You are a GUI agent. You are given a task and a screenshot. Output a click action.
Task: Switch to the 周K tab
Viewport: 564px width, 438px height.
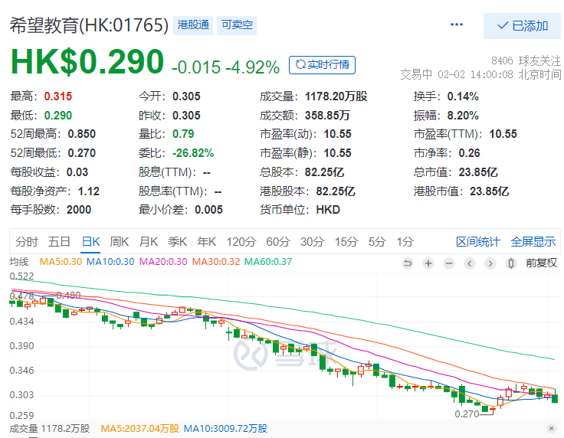click(x=120, y=242)
